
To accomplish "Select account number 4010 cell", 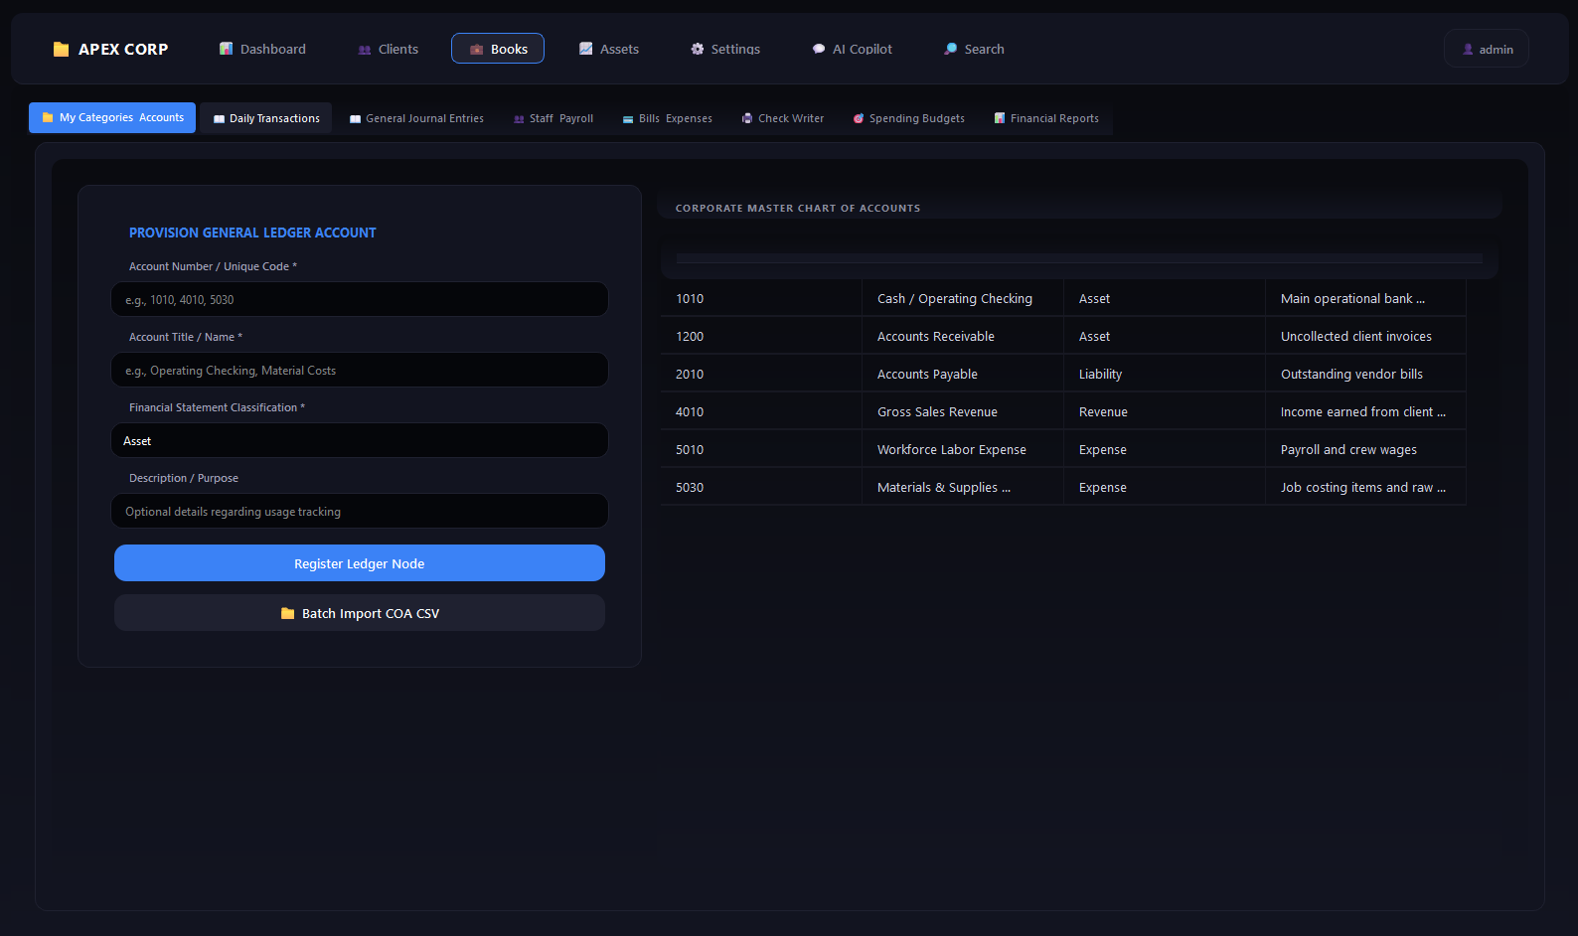I will 761,411.
